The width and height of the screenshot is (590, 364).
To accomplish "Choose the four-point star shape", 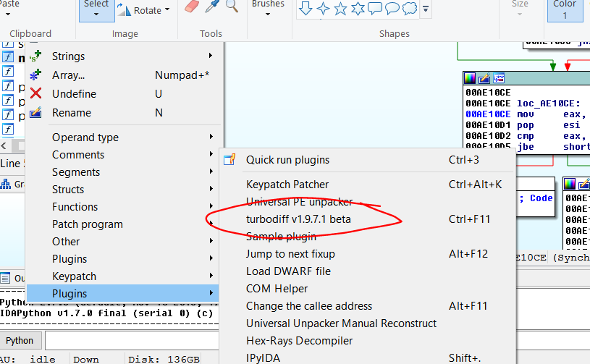I will point(323,9).
